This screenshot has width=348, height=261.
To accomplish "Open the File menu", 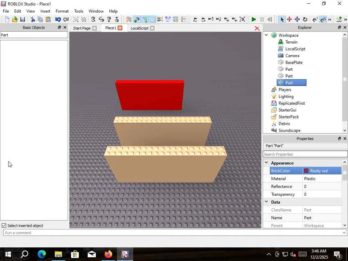I will pos(6,11).
